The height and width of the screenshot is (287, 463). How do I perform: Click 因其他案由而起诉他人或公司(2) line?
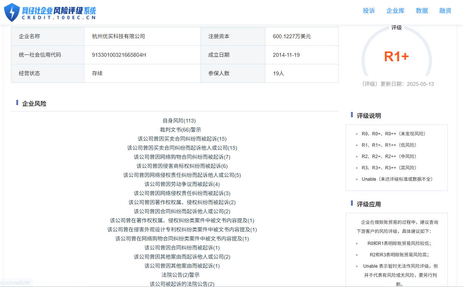tap(182, 257)
